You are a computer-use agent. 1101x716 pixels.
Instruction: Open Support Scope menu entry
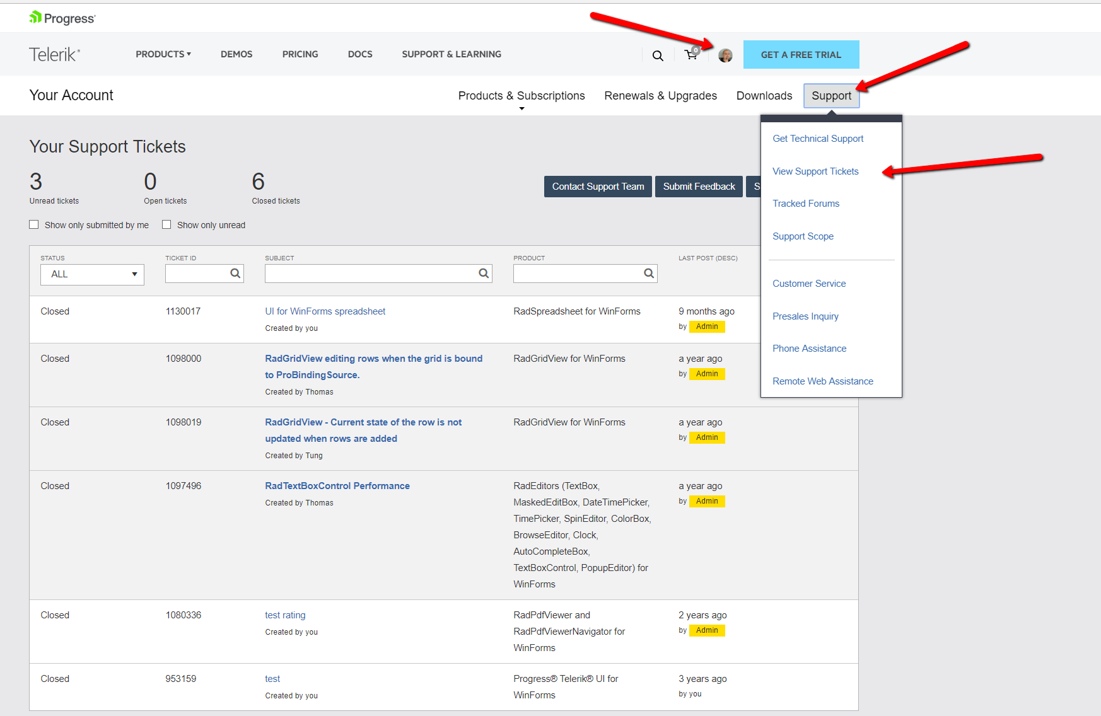click(x=803, y=236)
